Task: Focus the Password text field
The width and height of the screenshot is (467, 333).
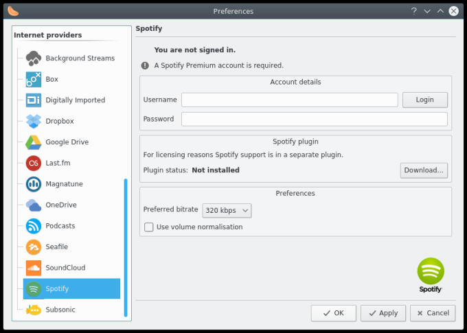Action: click(314, 119)
